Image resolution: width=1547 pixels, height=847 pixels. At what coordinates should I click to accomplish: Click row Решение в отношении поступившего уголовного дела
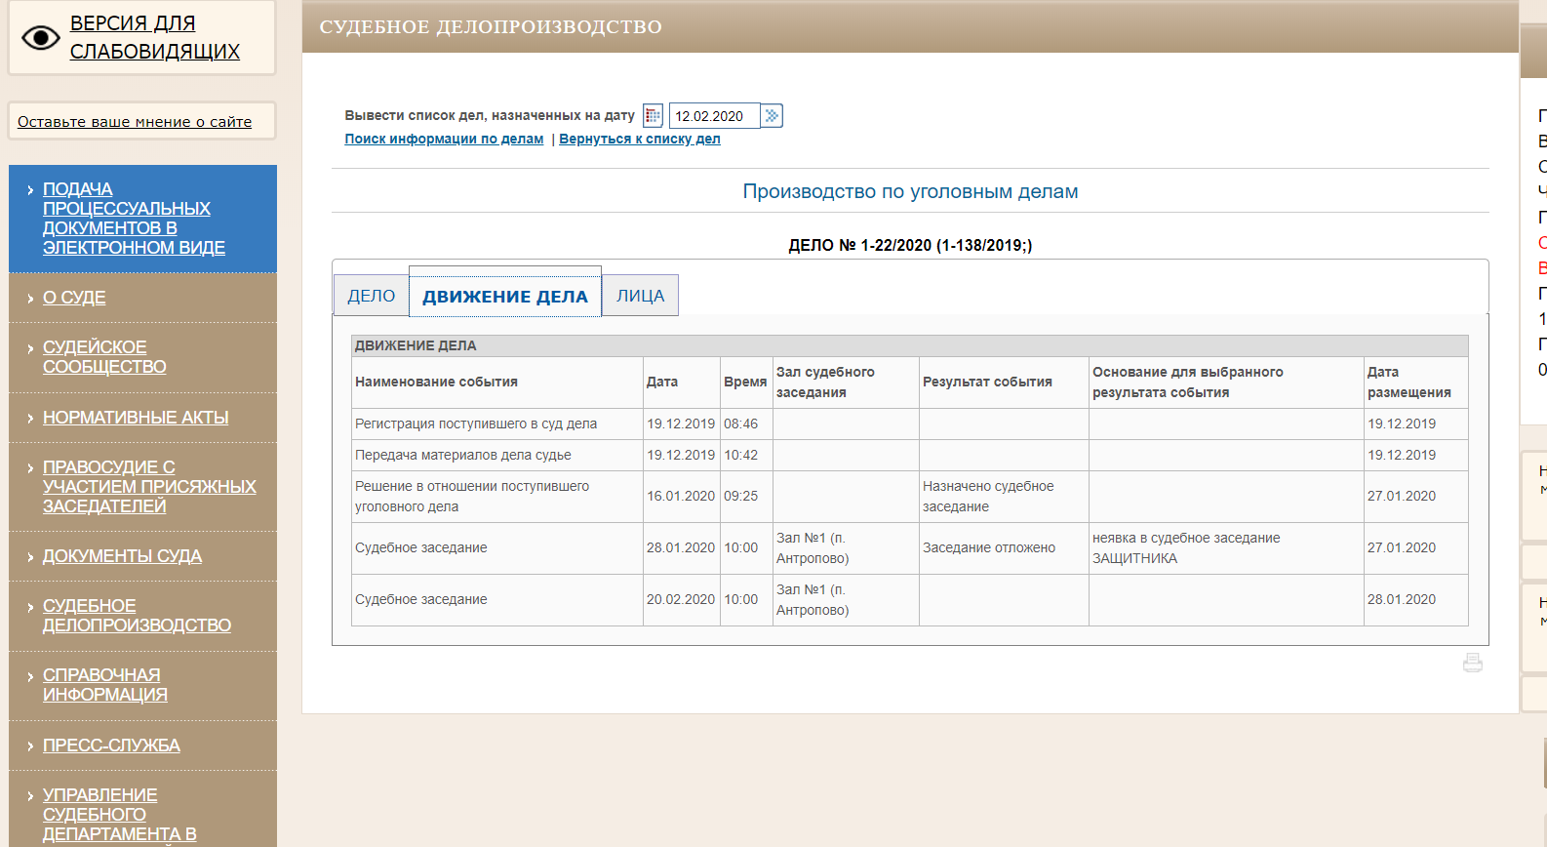[x=909, y=496]
